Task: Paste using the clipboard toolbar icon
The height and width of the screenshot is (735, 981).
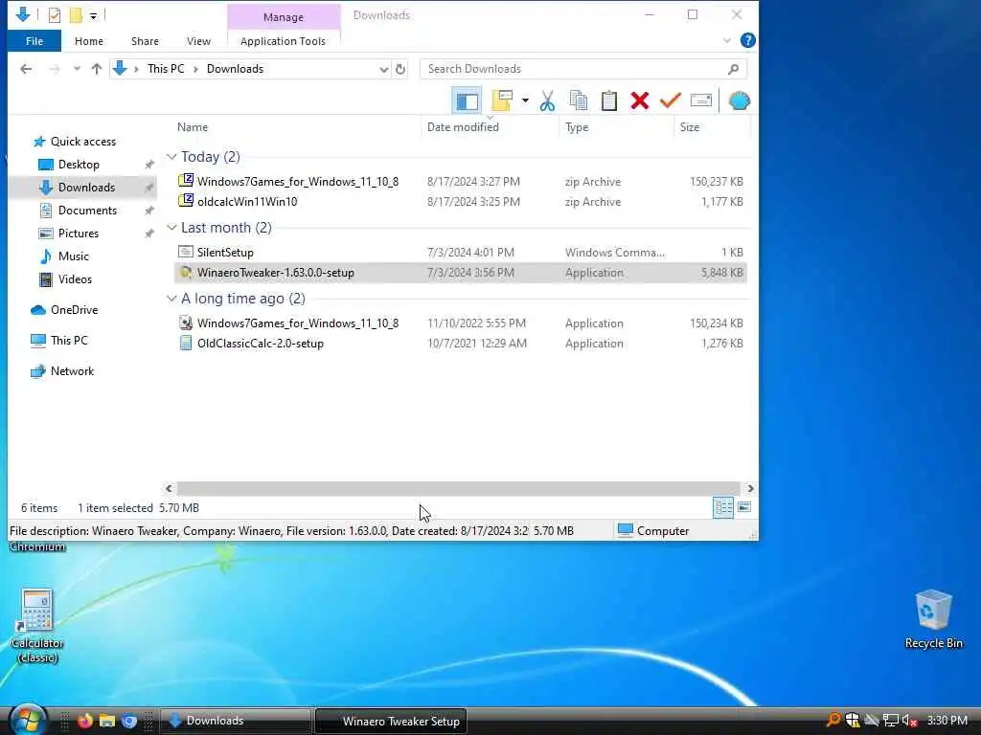Action: click(608, 100)
